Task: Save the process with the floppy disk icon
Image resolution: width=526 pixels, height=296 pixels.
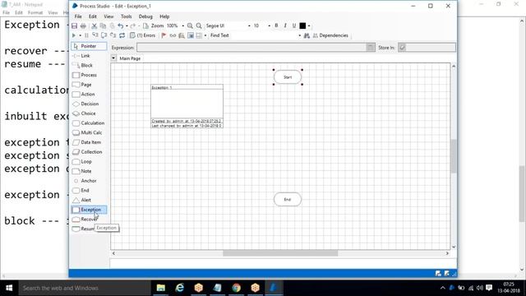Action: pos(75,25)
